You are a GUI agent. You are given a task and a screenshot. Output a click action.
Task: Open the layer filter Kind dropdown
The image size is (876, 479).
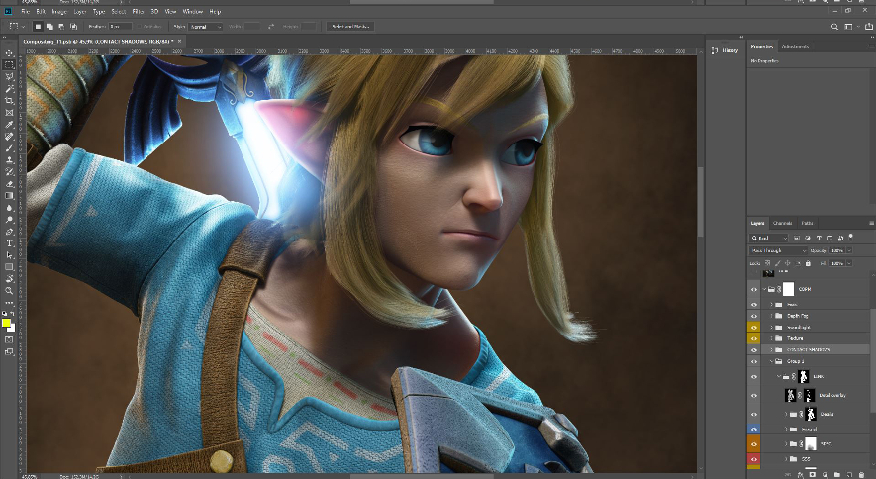point(769,238)
